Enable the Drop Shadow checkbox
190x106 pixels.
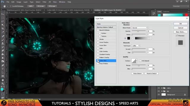(98, 64)
